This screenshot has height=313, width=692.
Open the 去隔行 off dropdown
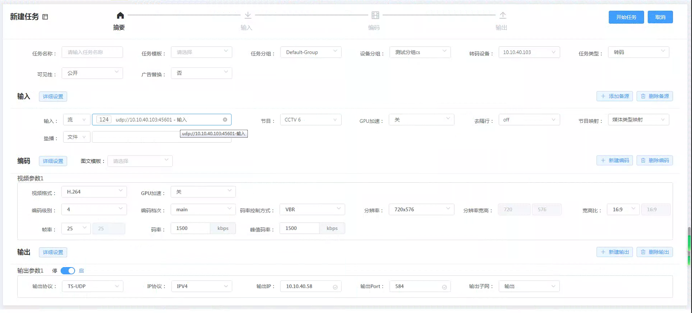point(529,119)
